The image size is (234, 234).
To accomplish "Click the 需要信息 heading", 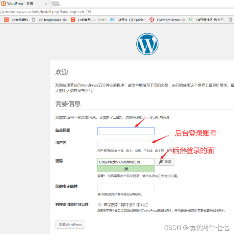I will [x=68, y=104].
